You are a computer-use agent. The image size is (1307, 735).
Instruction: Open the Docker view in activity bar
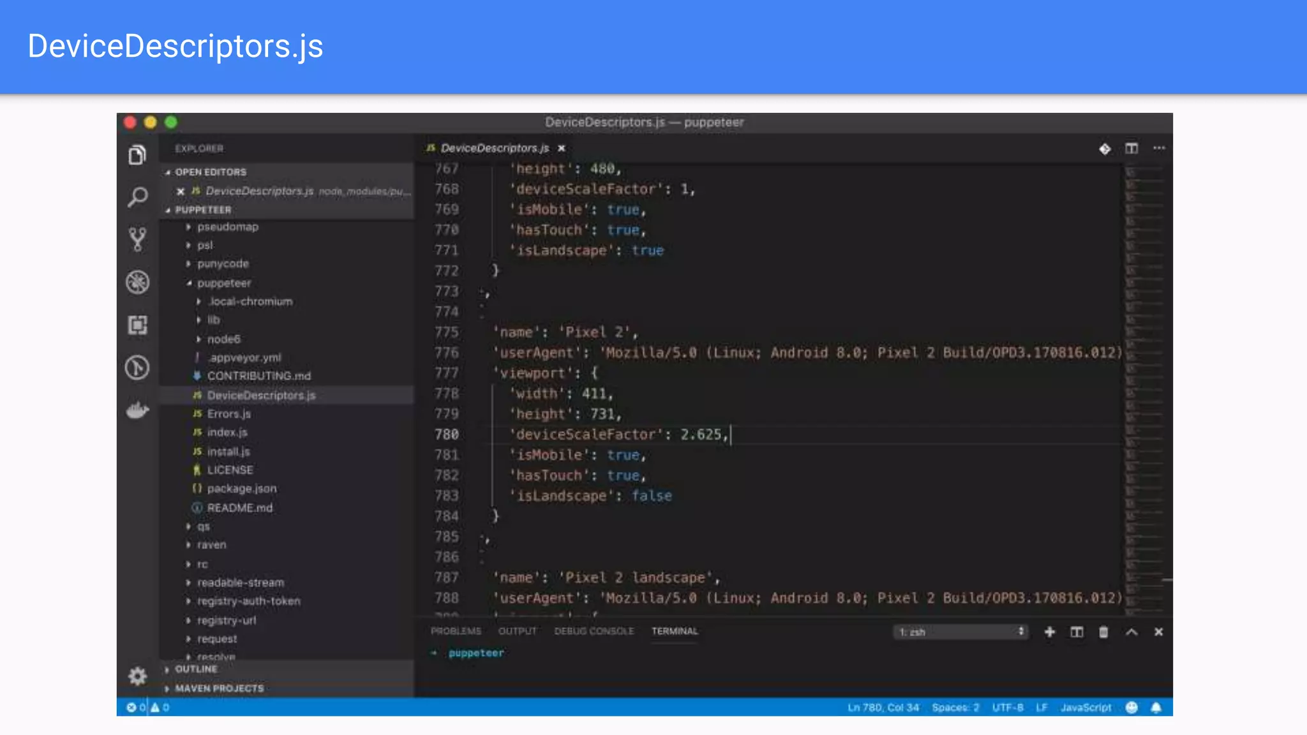(x=137, y=410)
